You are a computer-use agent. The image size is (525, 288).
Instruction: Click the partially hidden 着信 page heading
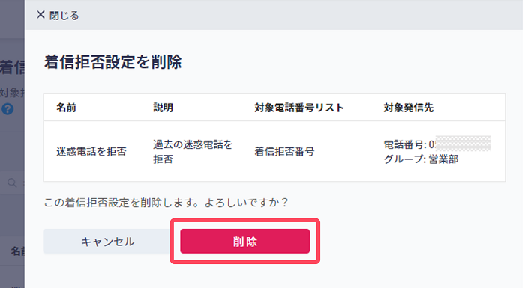(12, 67)
